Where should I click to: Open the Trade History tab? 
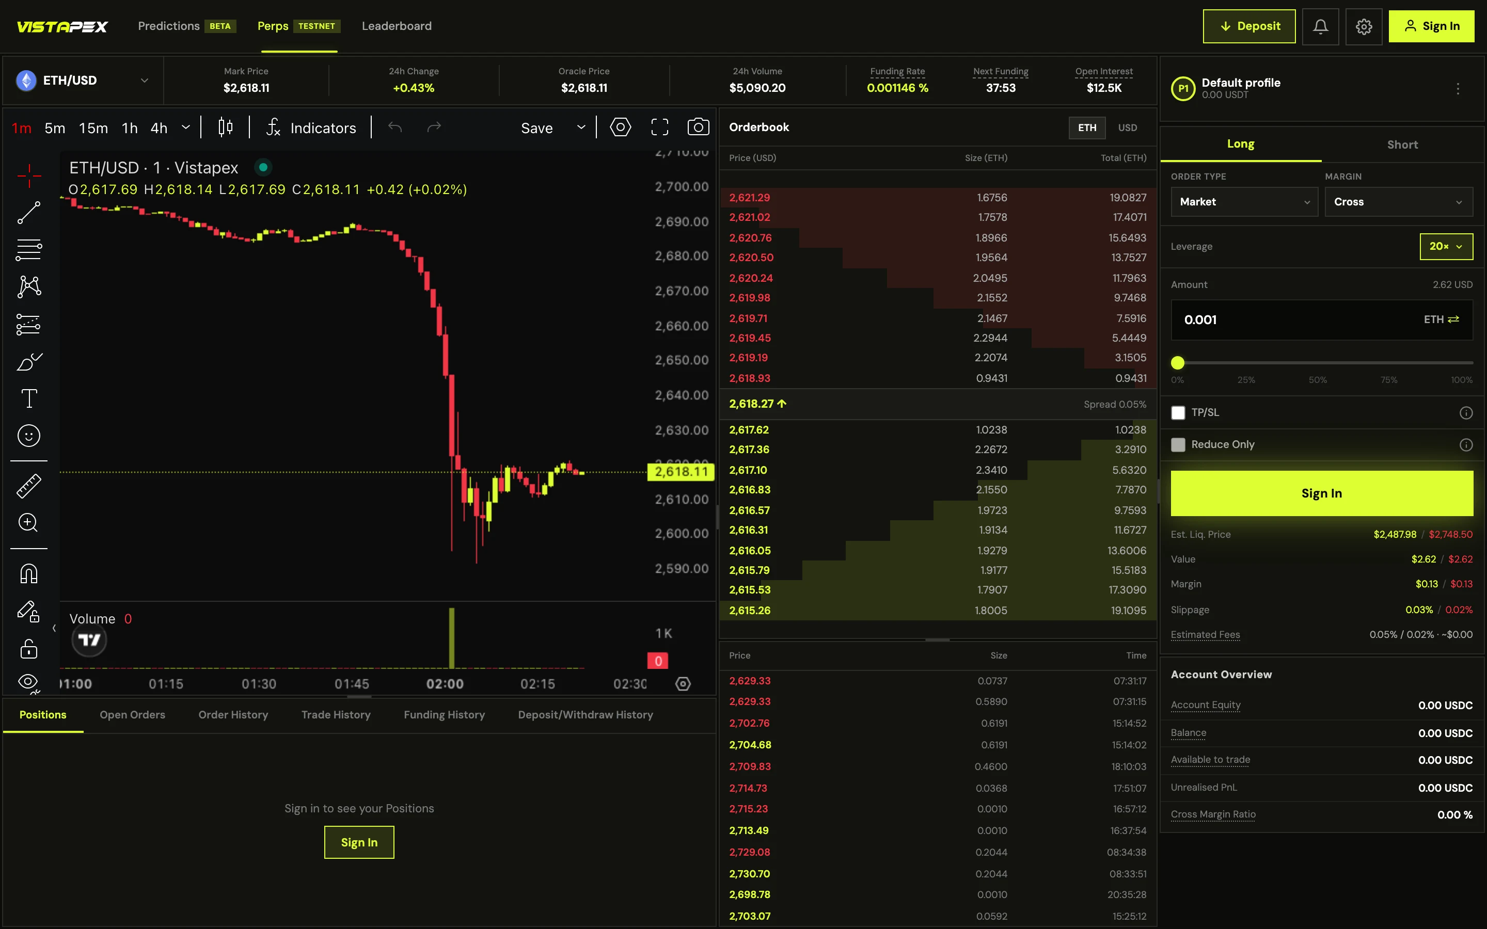click(336, 715)
